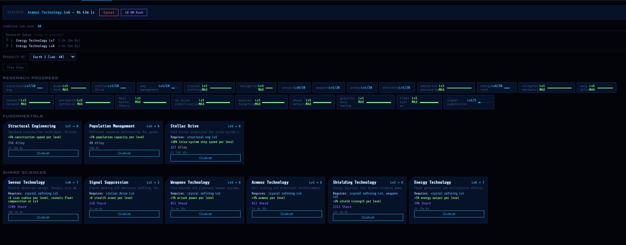Click drag handle for Energy Technology Lv7
Viewport: 626px width, 245px height.
click(7, 40)
